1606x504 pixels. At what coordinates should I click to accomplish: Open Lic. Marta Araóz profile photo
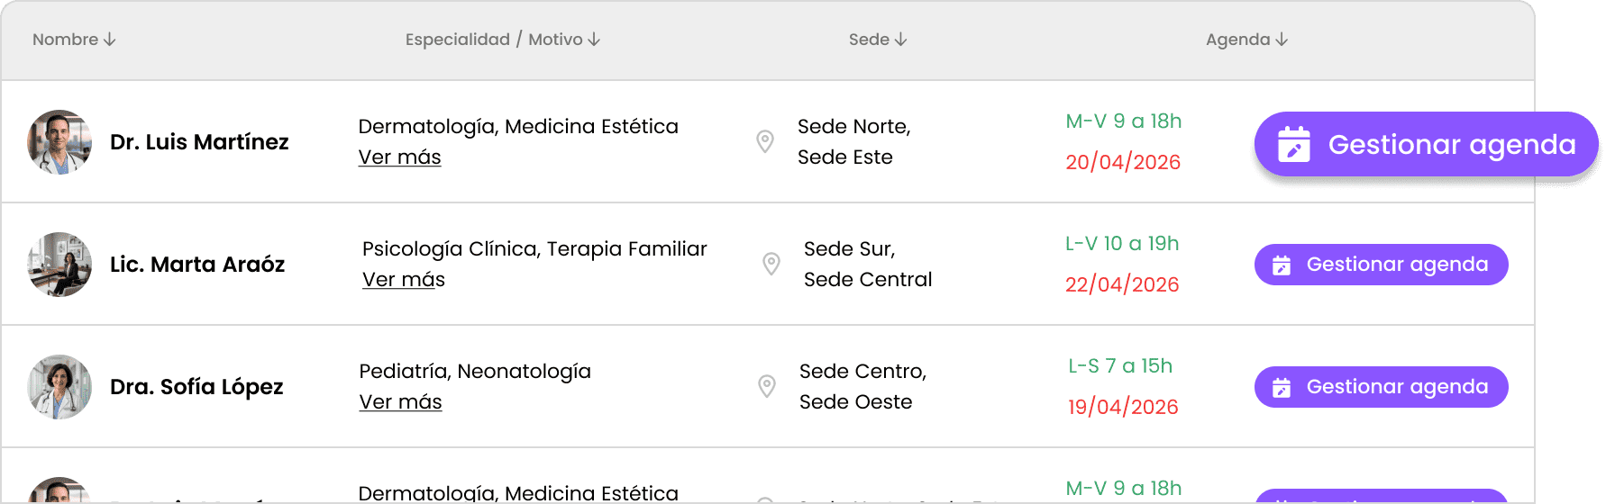coord(59,265)
